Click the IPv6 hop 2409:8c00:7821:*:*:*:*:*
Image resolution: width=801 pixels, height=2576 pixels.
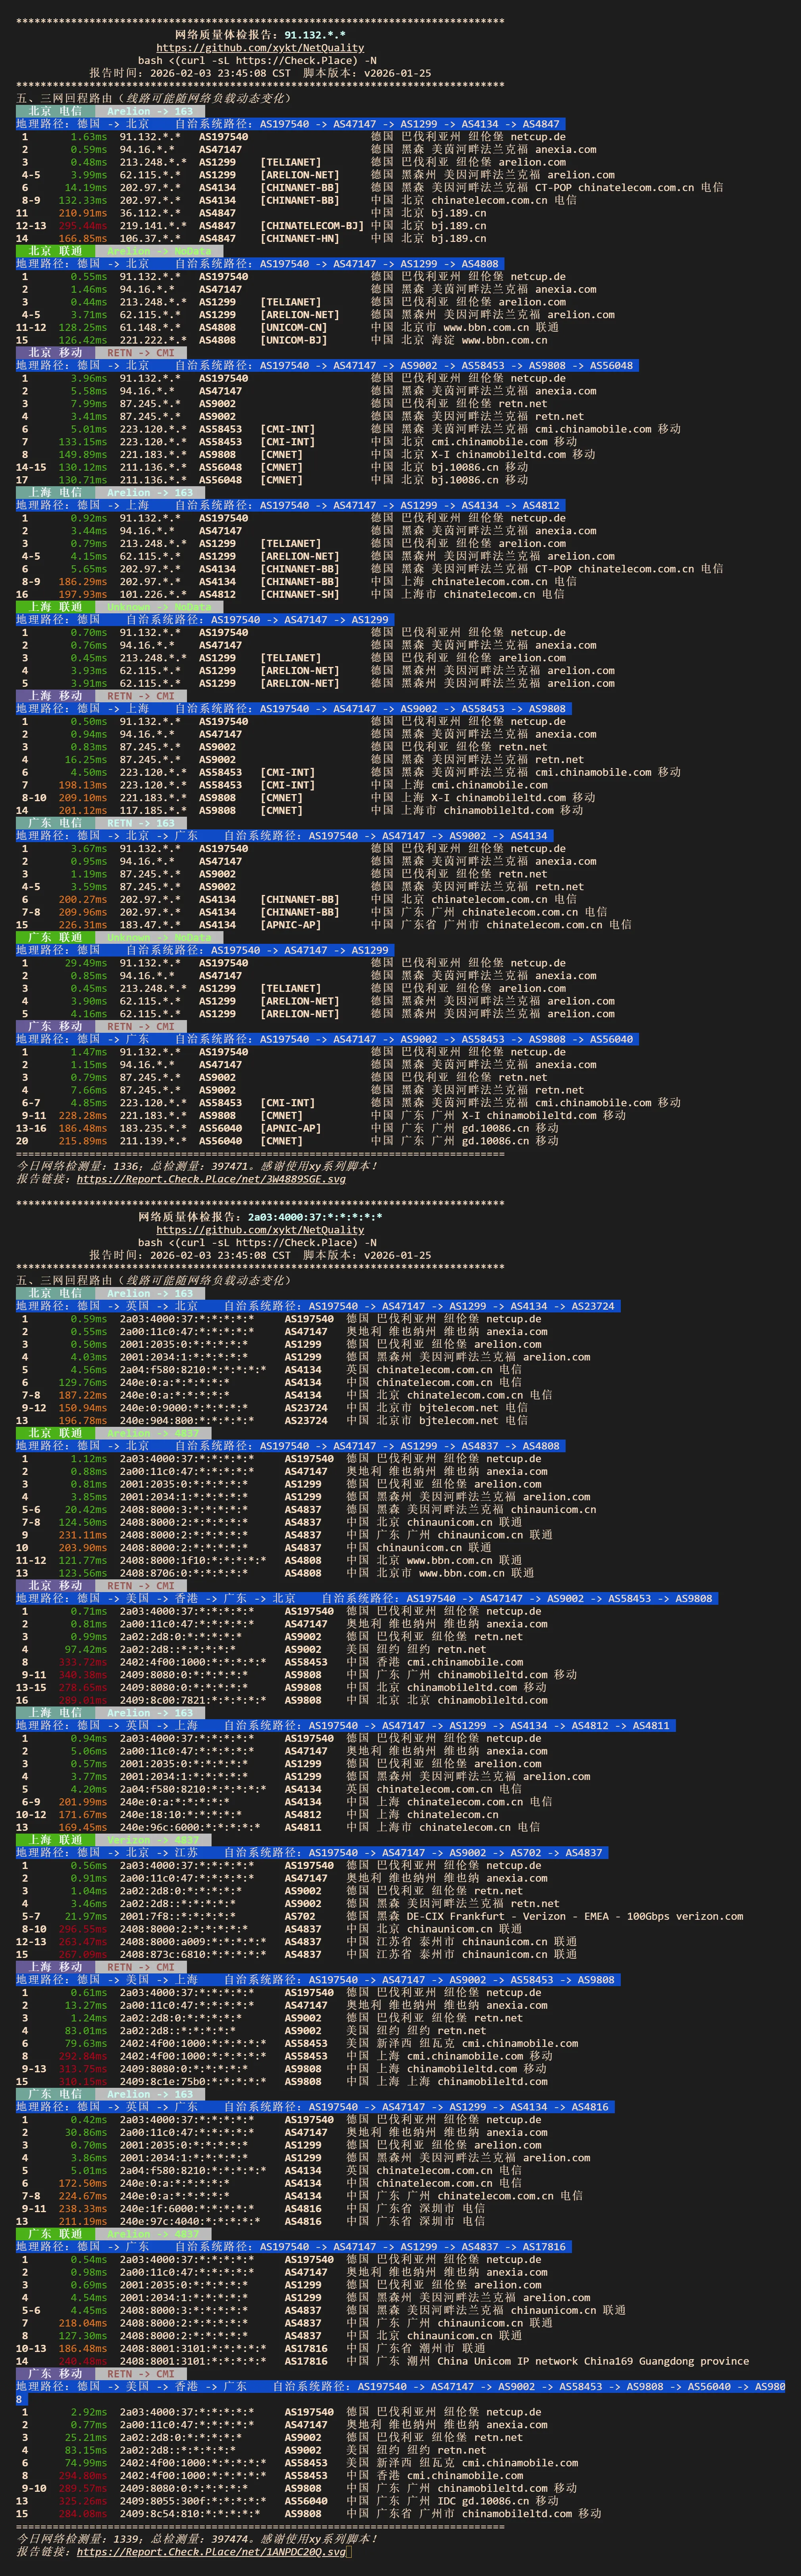(x=193, y=1700)
